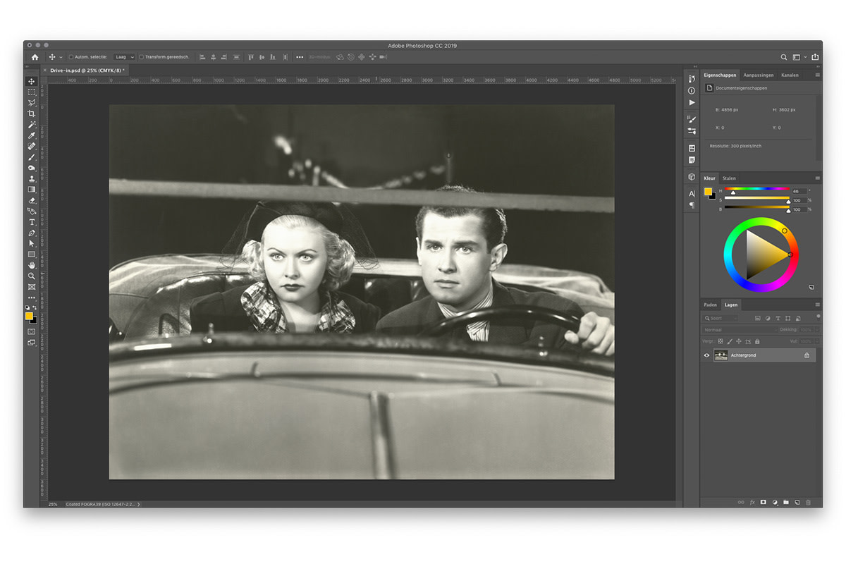Image resolution: width=846 pixels, height=564 pixels.
Task: Open Eigenschappen panel flyout menu
Action: click(x=818, y=75)
